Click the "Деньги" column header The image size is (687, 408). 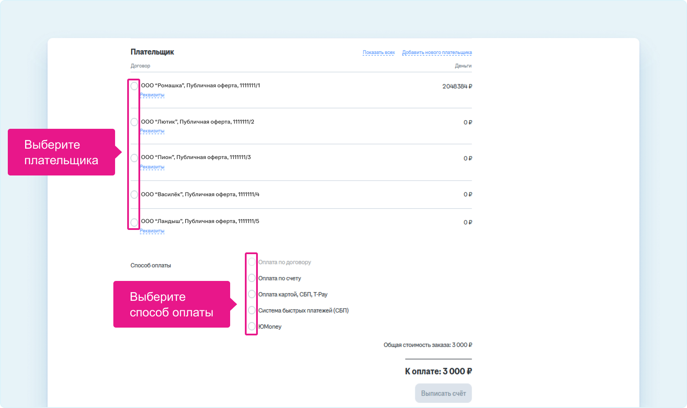click(x=463, y=66)
